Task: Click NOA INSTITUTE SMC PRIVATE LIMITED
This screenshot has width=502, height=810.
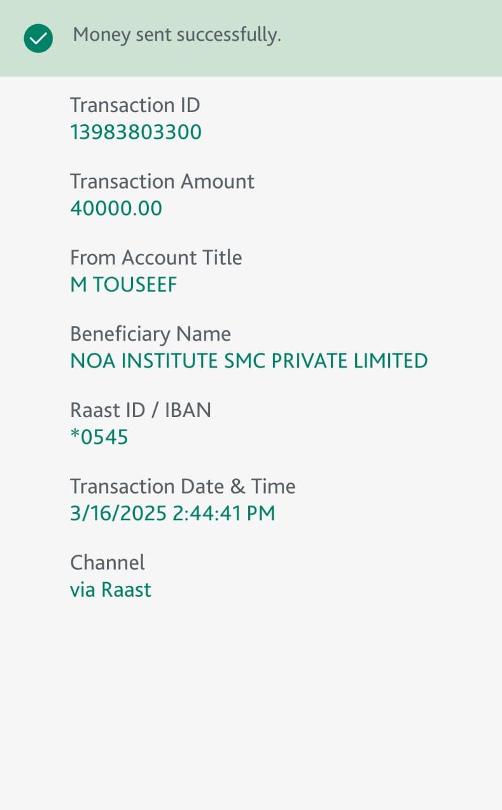Action: pos(249,361)
